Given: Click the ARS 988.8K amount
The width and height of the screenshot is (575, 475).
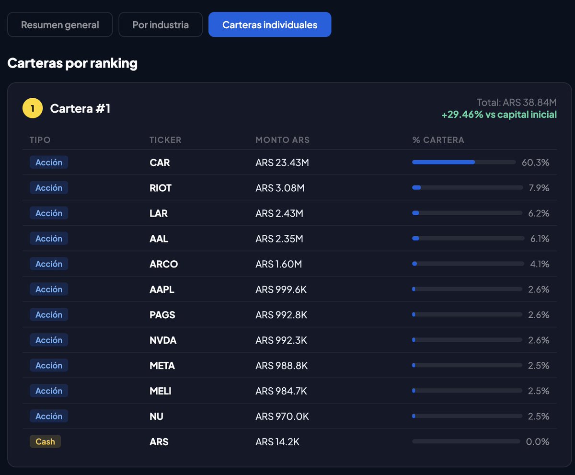Looking at the screenshot, I should click(282, 366).
